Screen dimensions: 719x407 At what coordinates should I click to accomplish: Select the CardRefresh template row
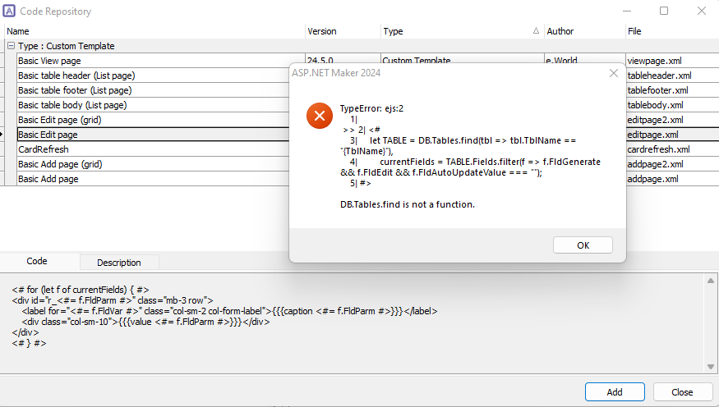coord(154,149)
